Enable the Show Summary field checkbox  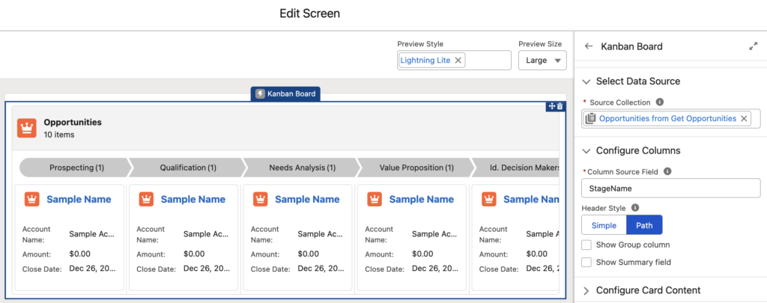coord(587,262)
